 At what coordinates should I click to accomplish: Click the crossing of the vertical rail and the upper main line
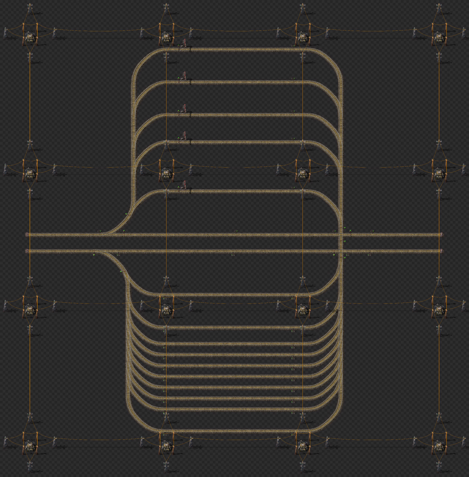click(x=341, y=235)
